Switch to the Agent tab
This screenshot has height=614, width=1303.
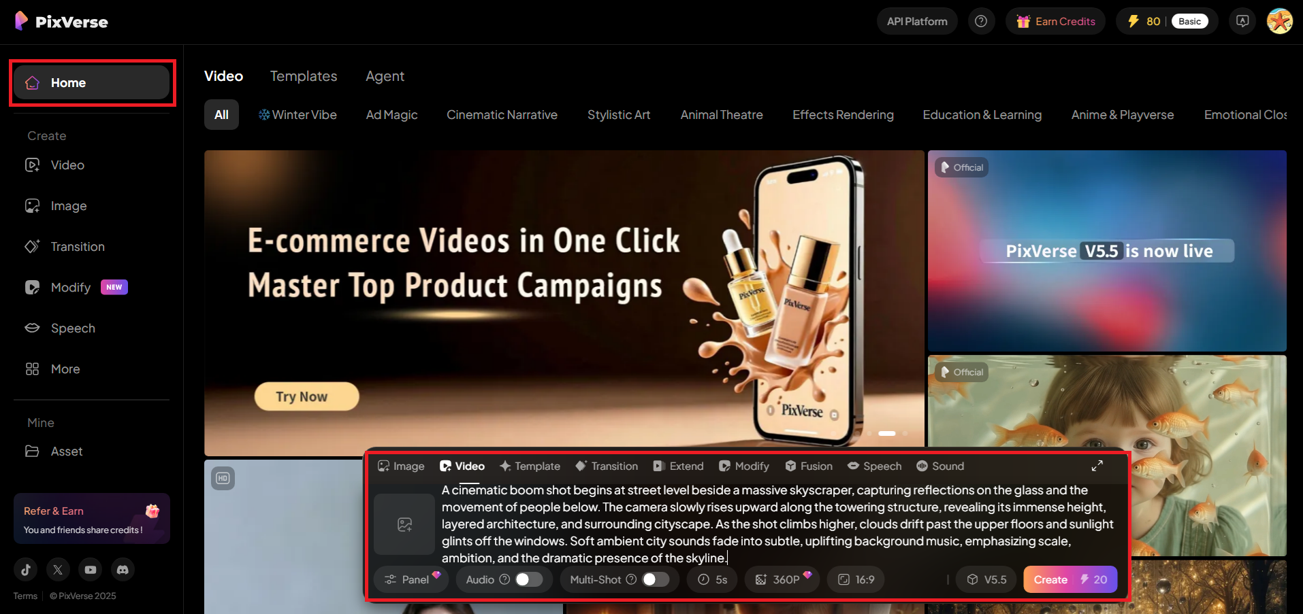click(x=385, y=76)
